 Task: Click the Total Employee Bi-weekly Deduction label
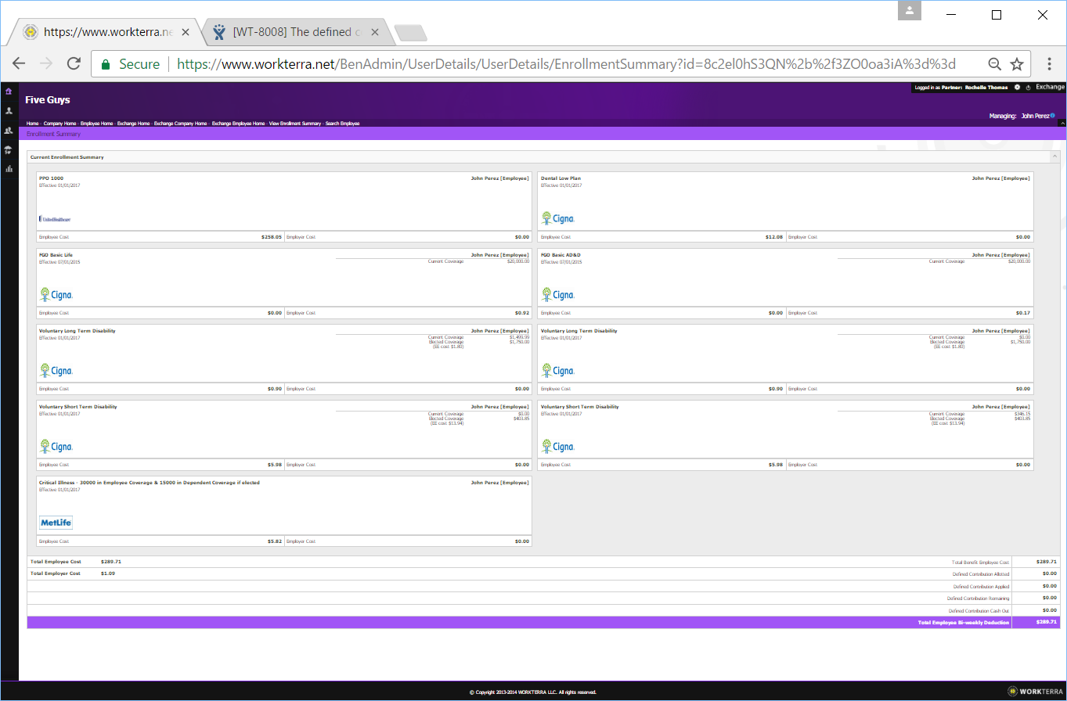(x=964, y=623)
